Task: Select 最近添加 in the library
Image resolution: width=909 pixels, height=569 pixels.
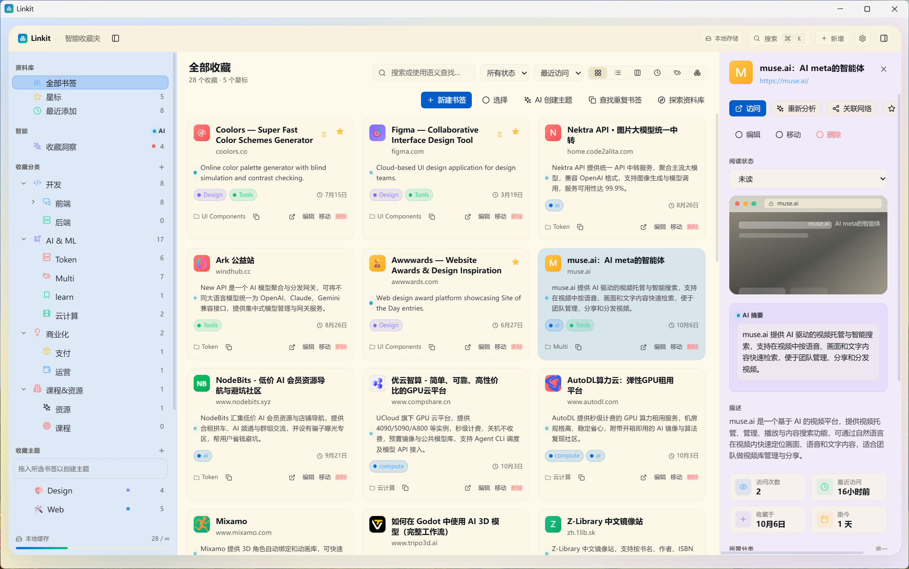Action: (x=90, y=111)
